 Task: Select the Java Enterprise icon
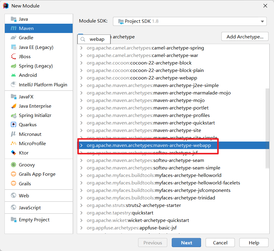[x=14, y=106]
